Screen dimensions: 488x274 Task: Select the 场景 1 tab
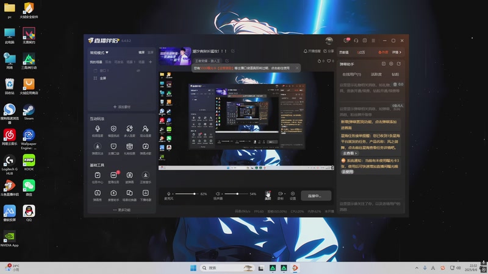pyautogui.click(x=131, y=62)
